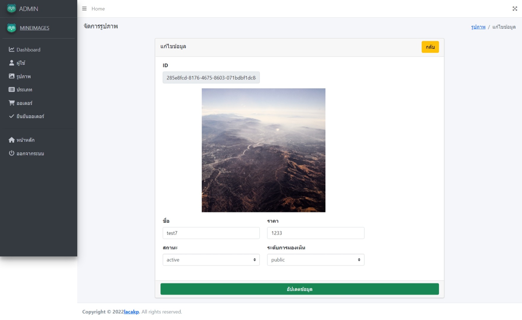Click the aerial mountain image preview

point(263,150)
